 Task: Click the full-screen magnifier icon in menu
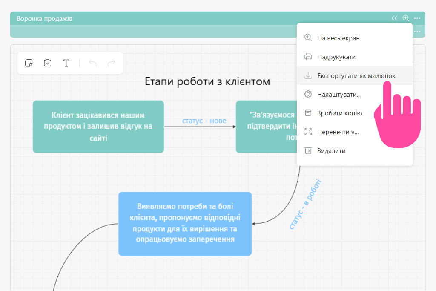click(308, 37)
